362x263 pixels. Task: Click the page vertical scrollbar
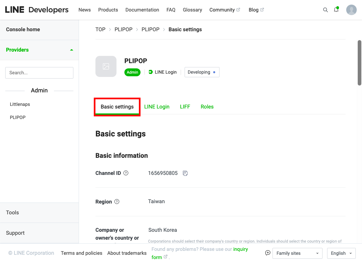359,63
